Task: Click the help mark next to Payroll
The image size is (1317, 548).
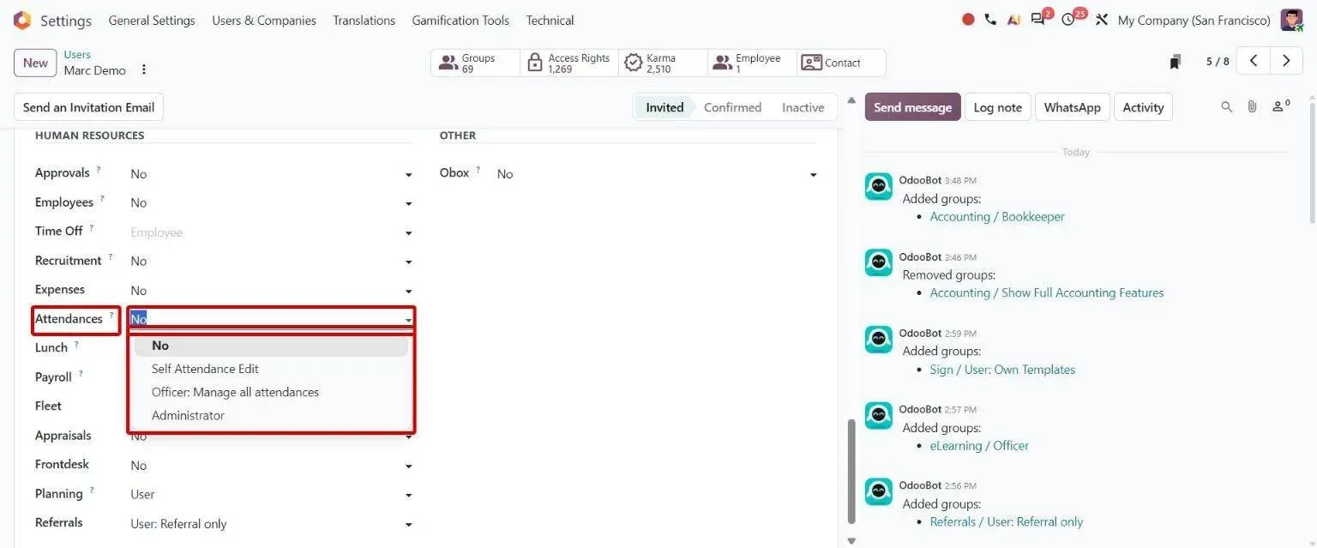Action: point(81,374)
